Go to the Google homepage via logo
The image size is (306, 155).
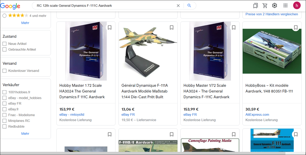pyautogui.click(x=10, y=6)
